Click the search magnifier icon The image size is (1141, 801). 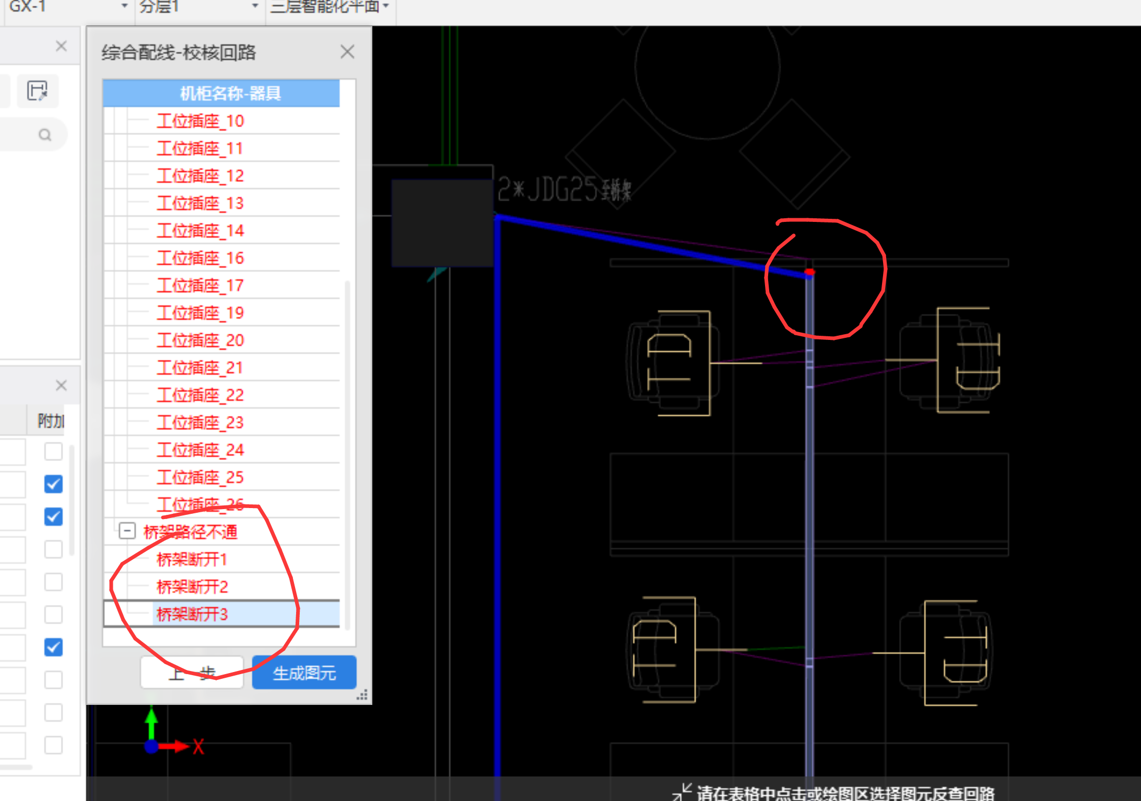tap(45, 135)
